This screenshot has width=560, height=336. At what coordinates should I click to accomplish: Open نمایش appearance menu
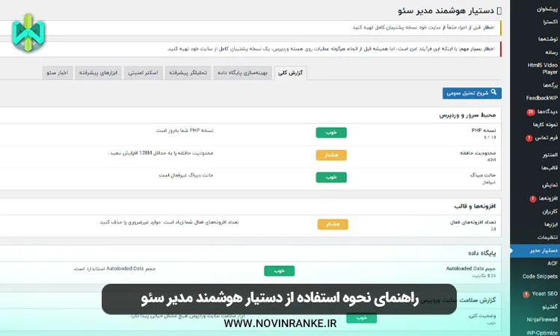550,184
